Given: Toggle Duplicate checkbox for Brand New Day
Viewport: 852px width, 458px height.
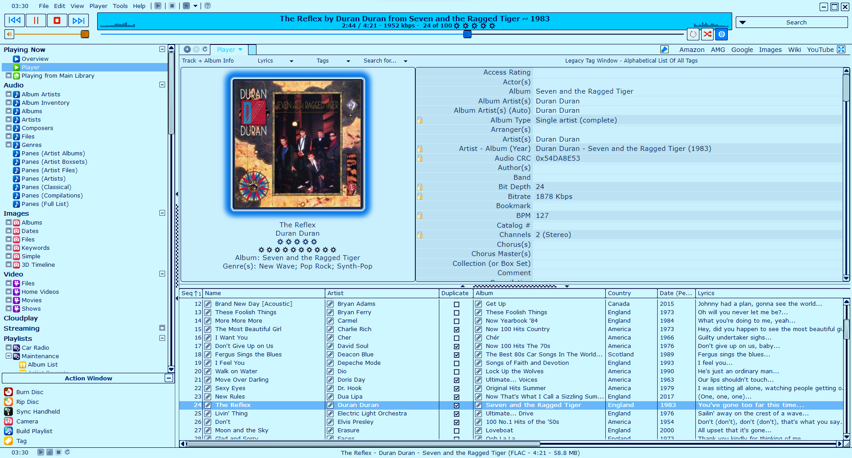Looking at the screenshot, I should (x=456, y=304).
